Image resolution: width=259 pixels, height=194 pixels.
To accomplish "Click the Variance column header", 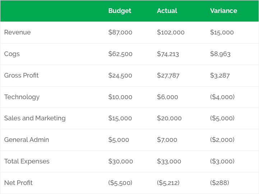I will pos(223,11).
